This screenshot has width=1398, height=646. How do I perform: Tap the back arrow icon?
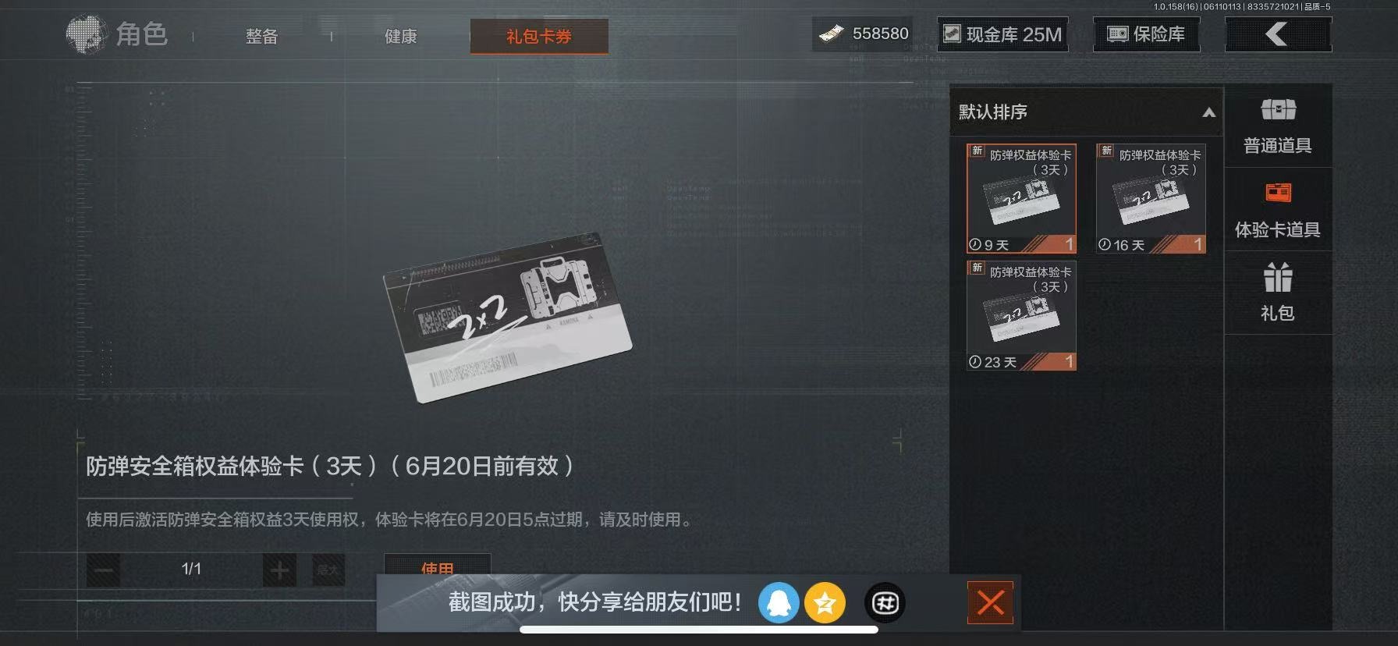pos(1278,34)
